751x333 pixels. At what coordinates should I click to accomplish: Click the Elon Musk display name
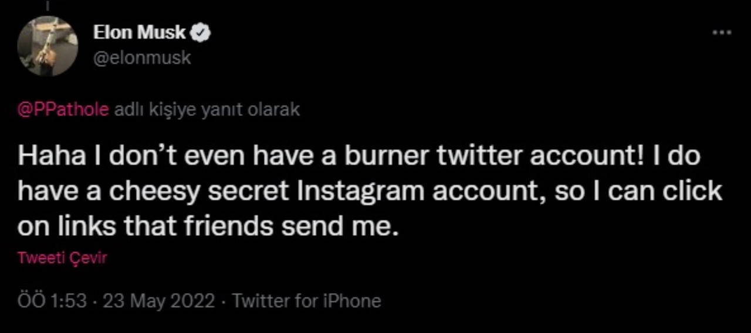point(140,34)
